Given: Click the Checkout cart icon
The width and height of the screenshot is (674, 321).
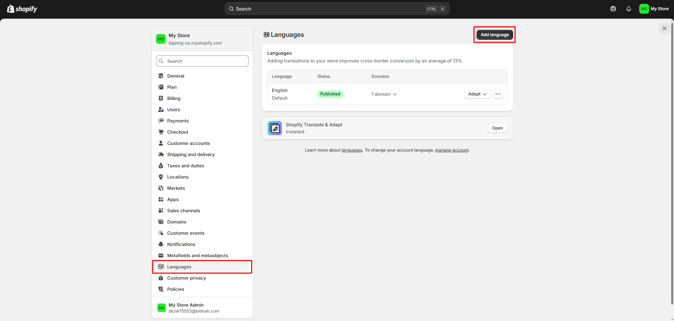Looking at the screenshot, I should tap(161, 132).
